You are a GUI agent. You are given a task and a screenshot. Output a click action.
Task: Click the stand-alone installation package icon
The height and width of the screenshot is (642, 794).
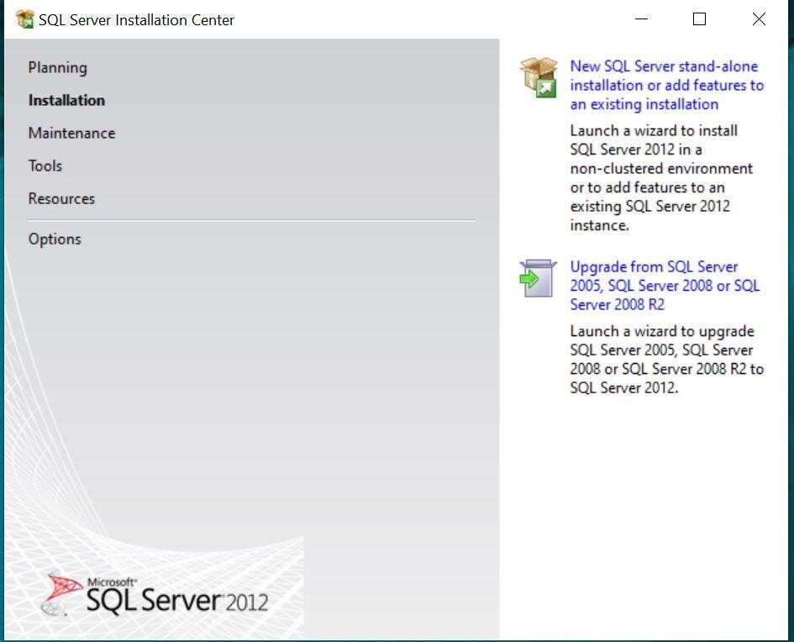[x=538, y=77]
